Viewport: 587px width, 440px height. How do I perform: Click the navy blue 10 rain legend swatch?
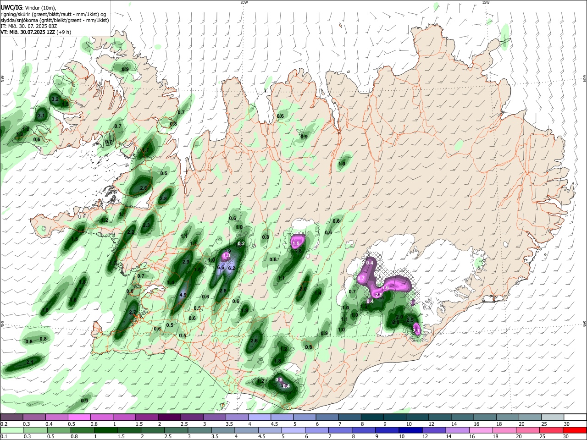click(x=410, y=430)
